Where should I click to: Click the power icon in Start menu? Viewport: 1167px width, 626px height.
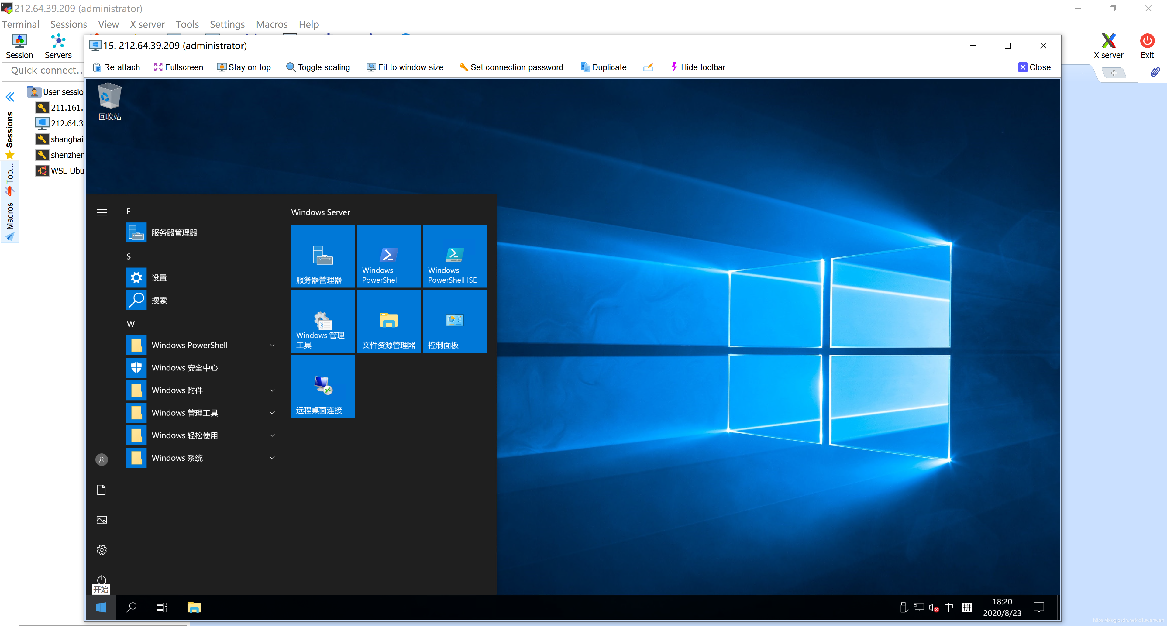[102, 580]
